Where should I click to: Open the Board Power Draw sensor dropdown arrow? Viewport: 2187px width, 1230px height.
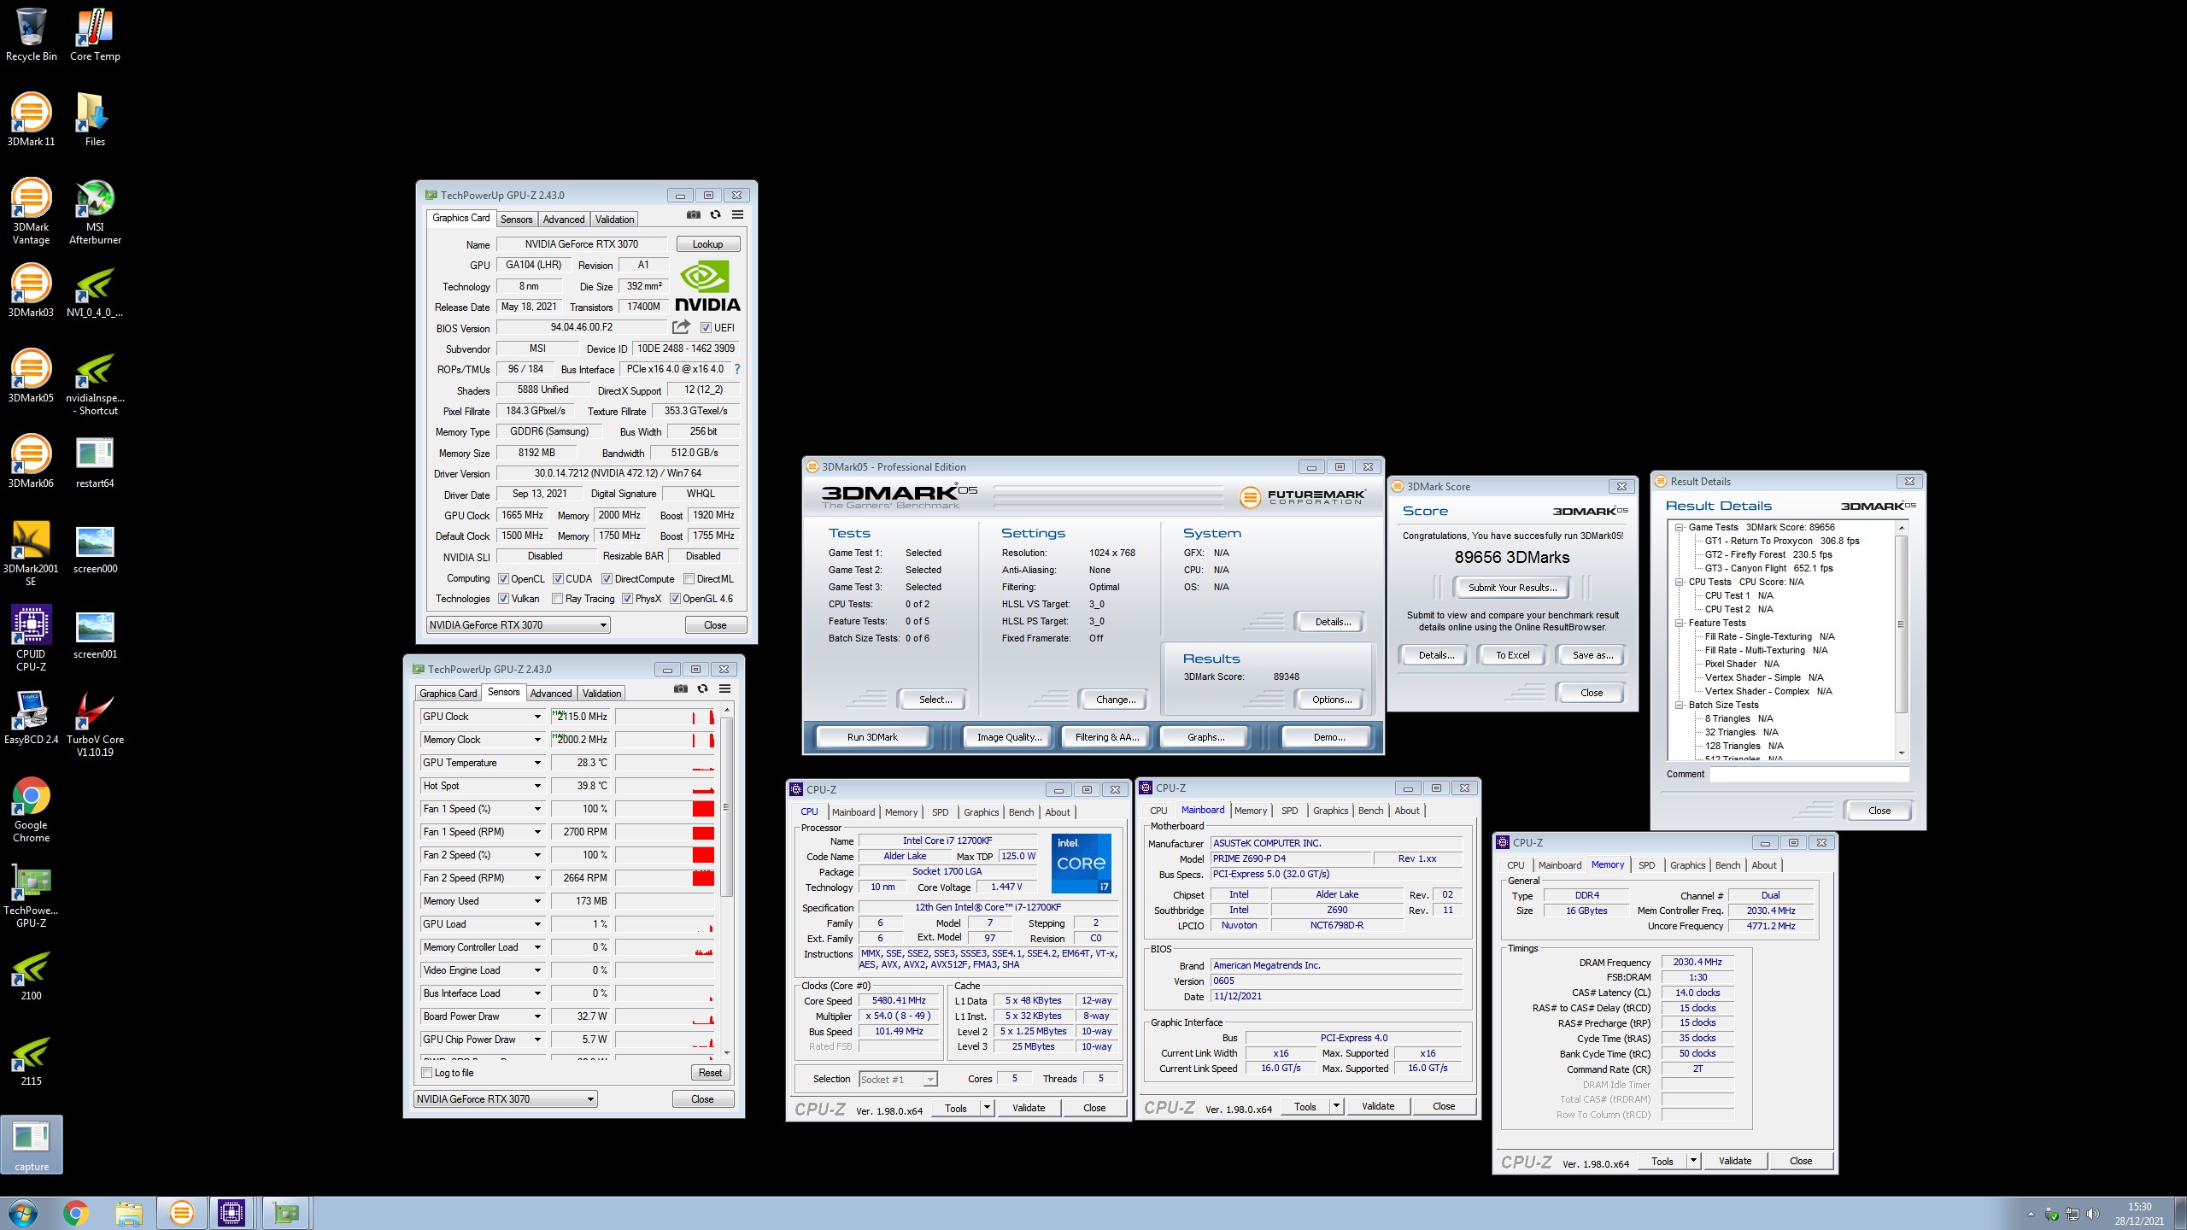(537, 1016)
